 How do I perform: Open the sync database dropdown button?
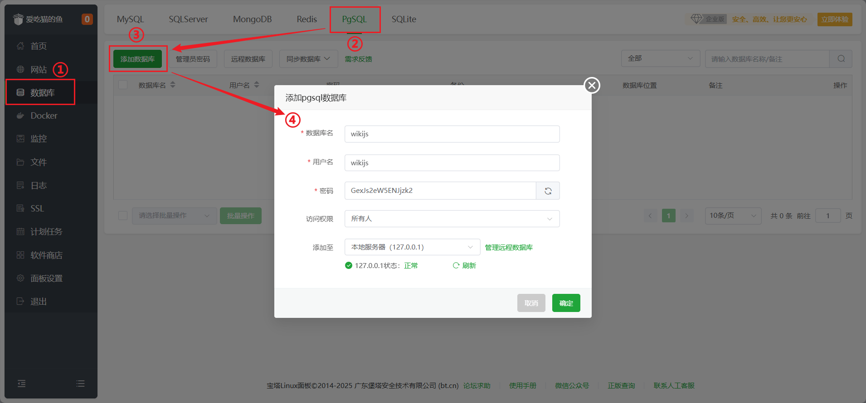point(308,59)
